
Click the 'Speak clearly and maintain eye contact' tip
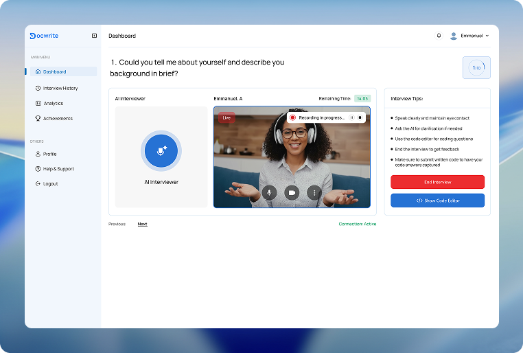coord(432,118)
